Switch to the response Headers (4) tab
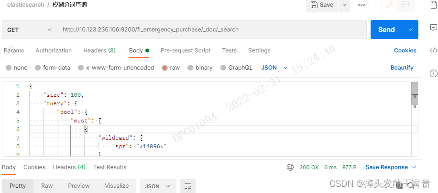This screenshot has width=438, height=193. [69, 167]
